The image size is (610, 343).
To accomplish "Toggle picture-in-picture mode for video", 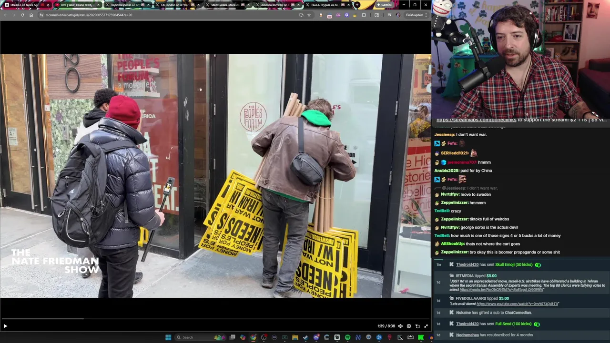I will tap(417, 326).
